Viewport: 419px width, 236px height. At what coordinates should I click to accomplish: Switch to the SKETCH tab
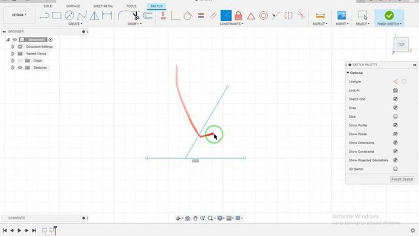[x=156, y=6]
